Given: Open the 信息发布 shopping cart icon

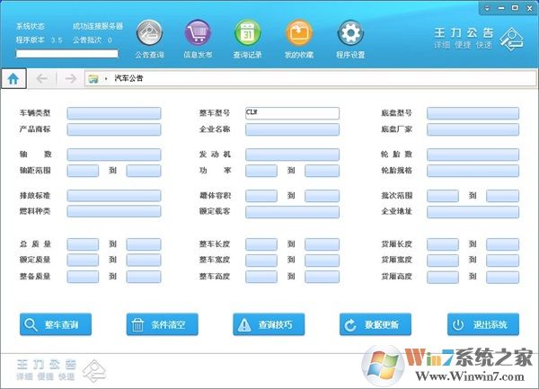Looking at the screenshot, I should pos(198,33).
